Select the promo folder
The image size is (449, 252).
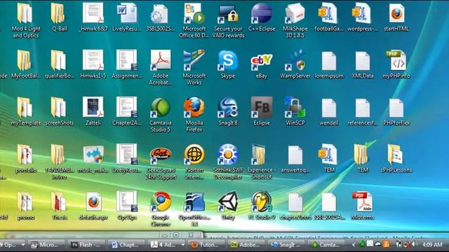25,202
